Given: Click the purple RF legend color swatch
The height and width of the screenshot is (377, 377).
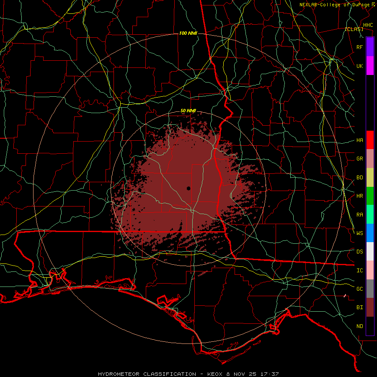Looking at the screenshot, I should tap(370, 47).
